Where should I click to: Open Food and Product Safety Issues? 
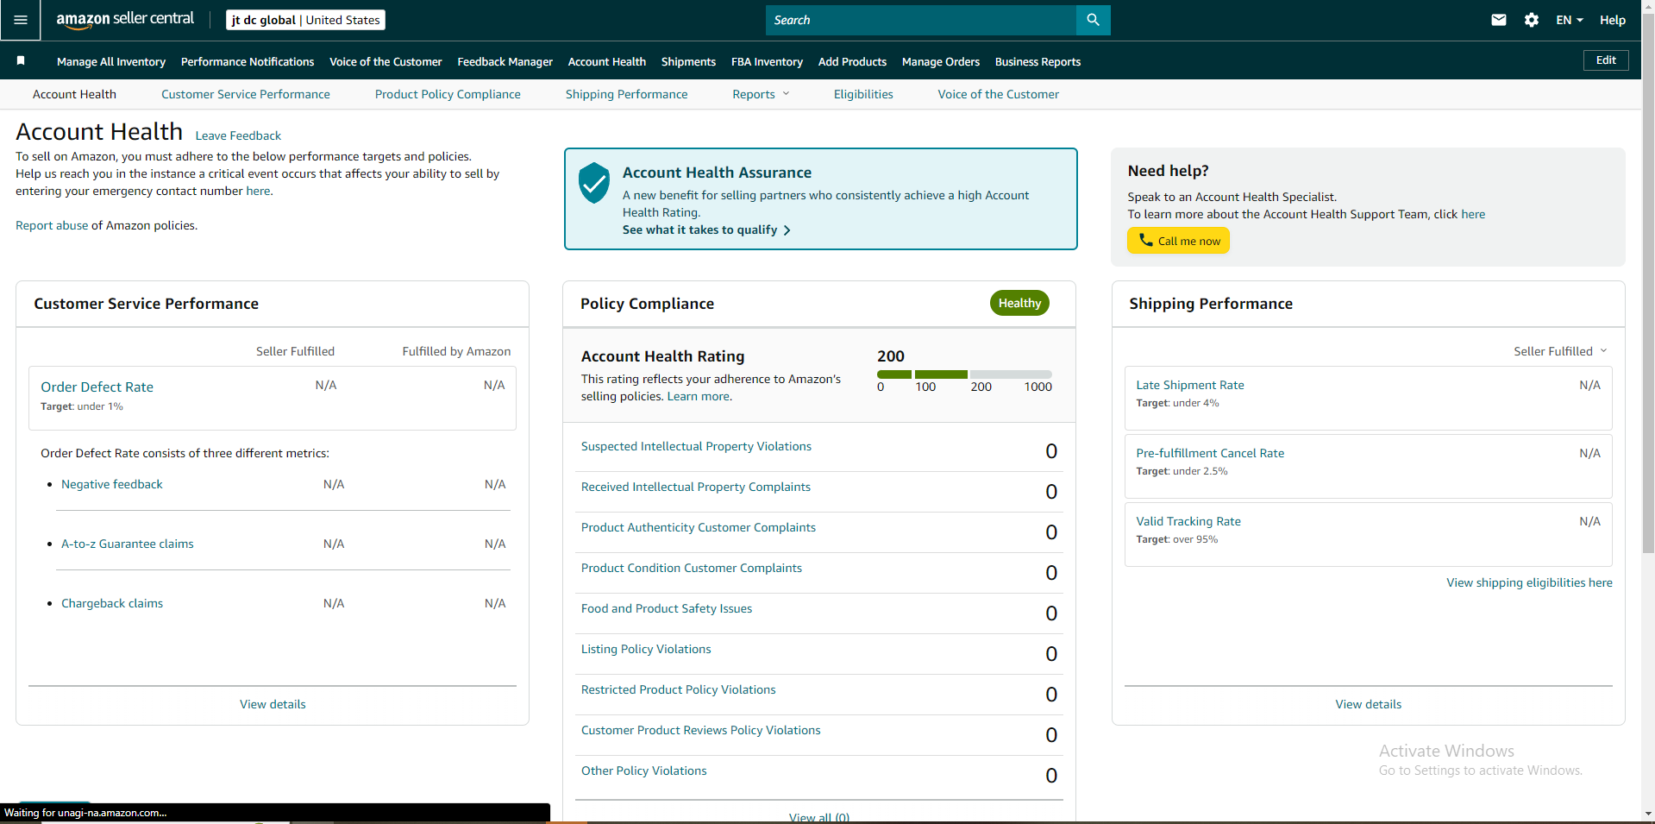pos(667,608)
